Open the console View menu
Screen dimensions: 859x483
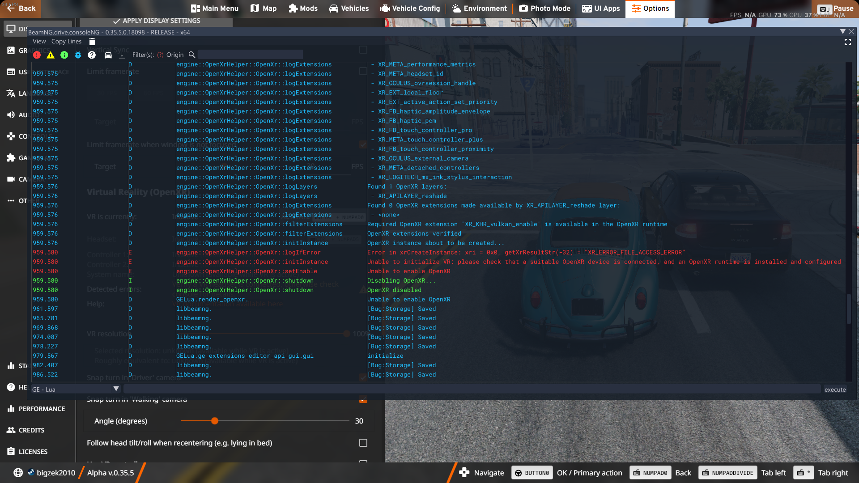point(39,42)
